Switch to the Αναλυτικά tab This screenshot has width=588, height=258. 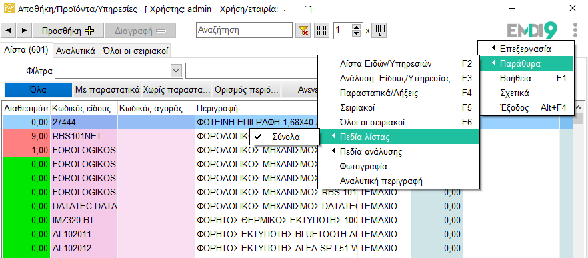(75, 51)
